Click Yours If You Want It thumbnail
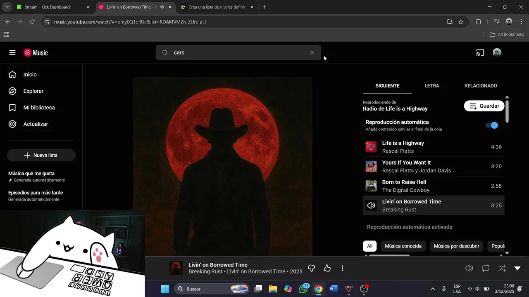Image resolution: width=529 pixels, height=297 pixels. [371, 167]
